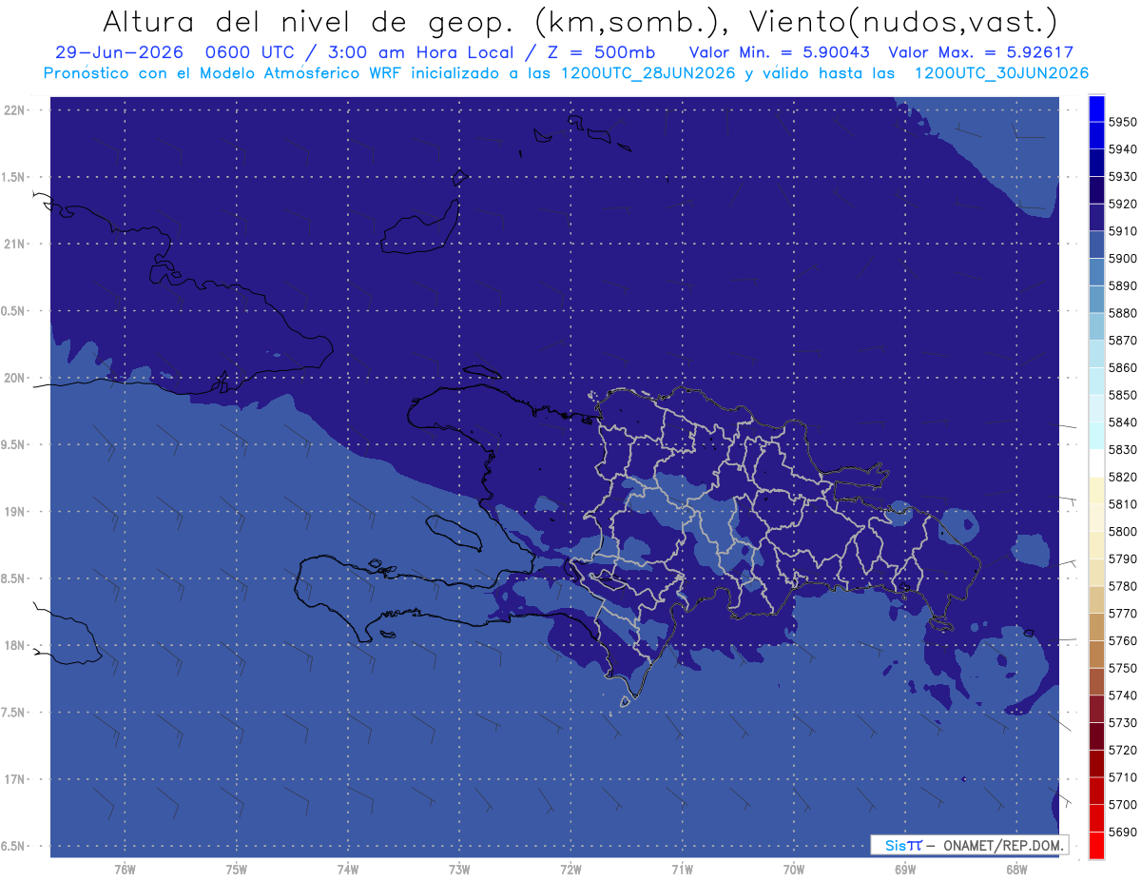The image size is (1141, 882).
Task: Click colorbar swatch between 5910 and 5920
Action: point(1096,218)
